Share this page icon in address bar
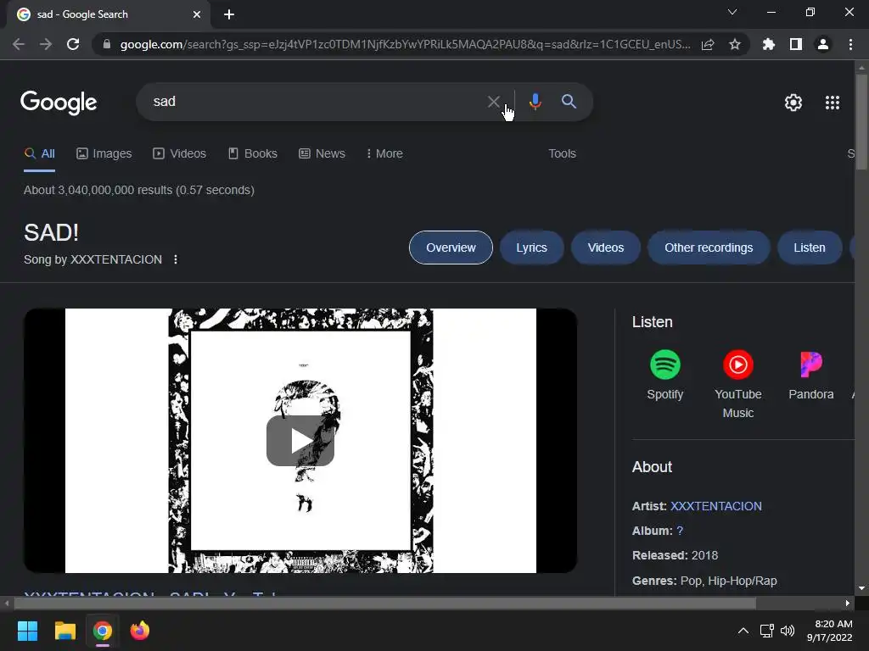This screenshot has height=651, width=869. [708, 44]
